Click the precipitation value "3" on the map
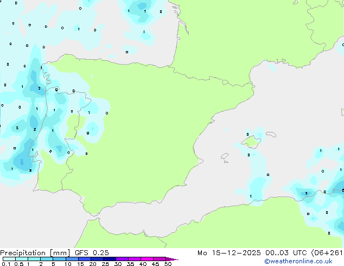344x266 pixels. (306, 193)
